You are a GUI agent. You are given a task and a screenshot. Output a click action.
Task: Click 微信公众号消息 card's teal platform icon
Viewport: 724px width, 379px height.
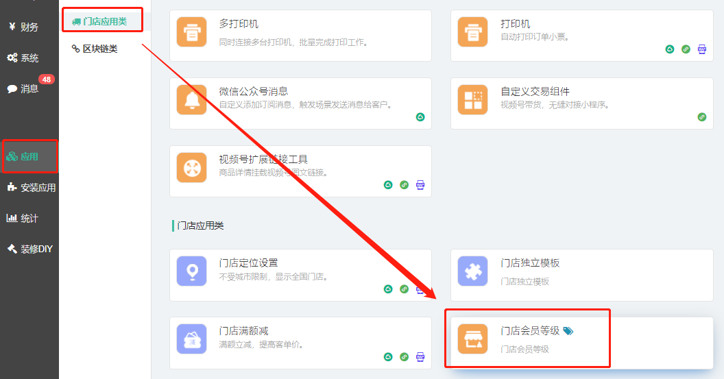click(420, 117)
